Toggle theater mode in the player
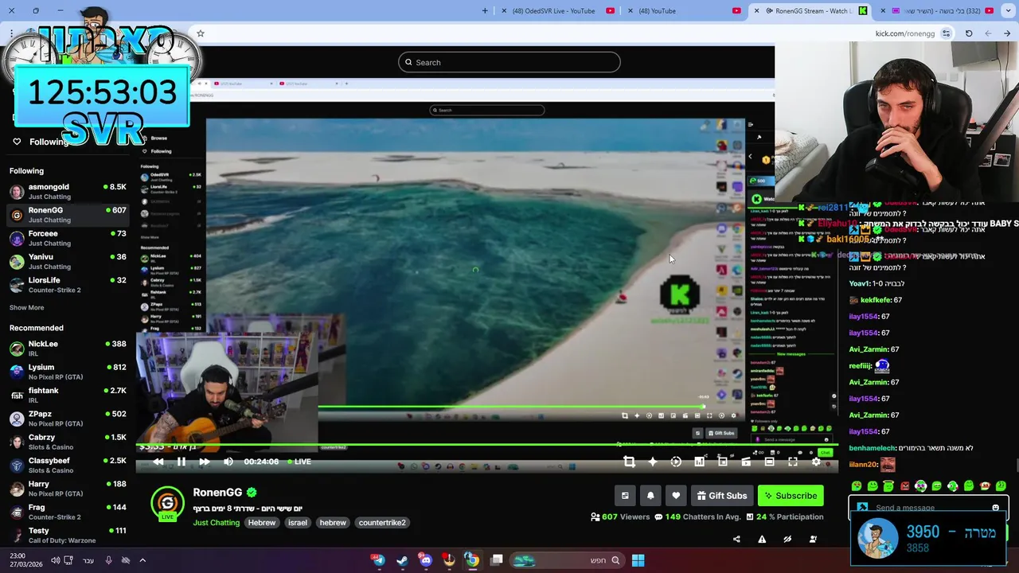 coord(769,462)
